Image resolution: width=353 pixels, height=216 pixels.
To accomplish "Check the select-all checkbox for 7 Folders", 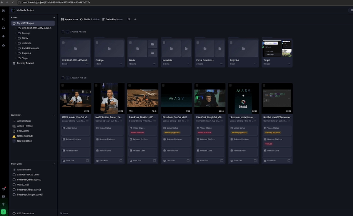I will pyautogui.click(x=63, y=32).
